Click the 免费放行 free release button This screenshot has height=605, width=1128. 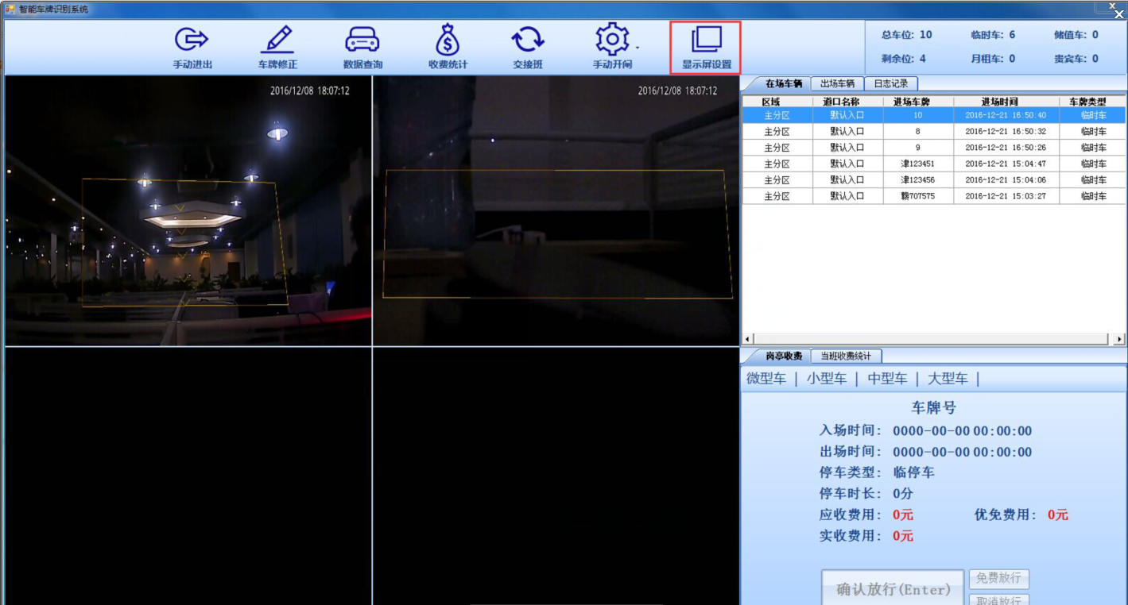(1000, 579)
